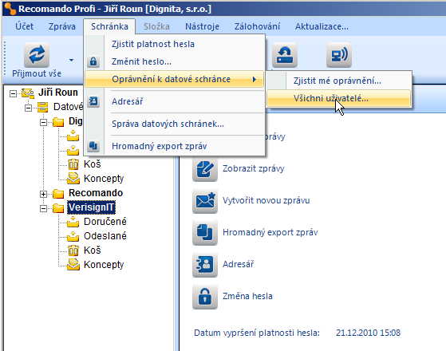Select Správa datových schránek... menu item

175,124
